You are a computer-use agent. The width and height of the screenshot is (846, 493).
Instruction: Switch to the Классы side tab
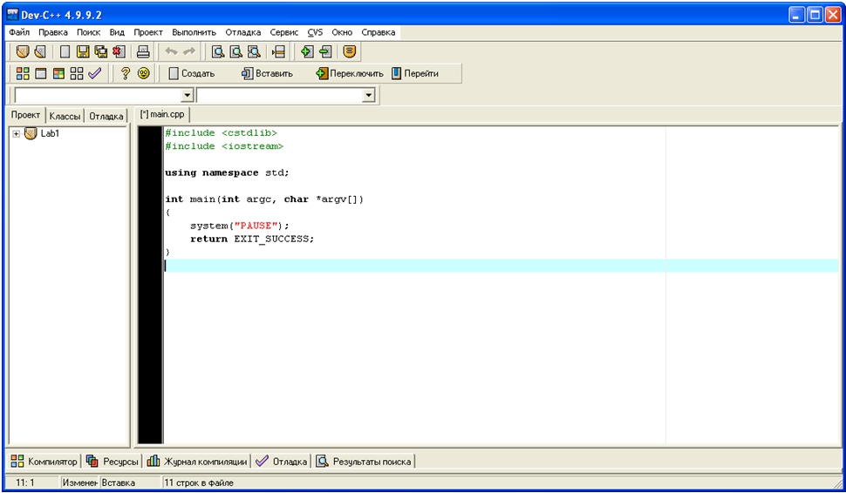(65, 116)
